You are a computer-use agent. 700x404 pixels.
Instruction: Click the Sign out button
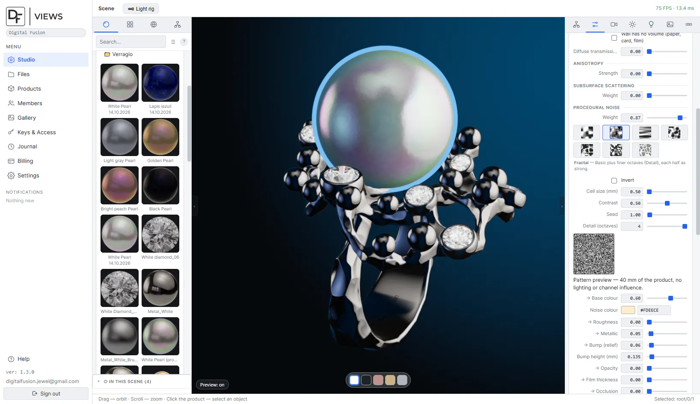(x=46, y=394)
